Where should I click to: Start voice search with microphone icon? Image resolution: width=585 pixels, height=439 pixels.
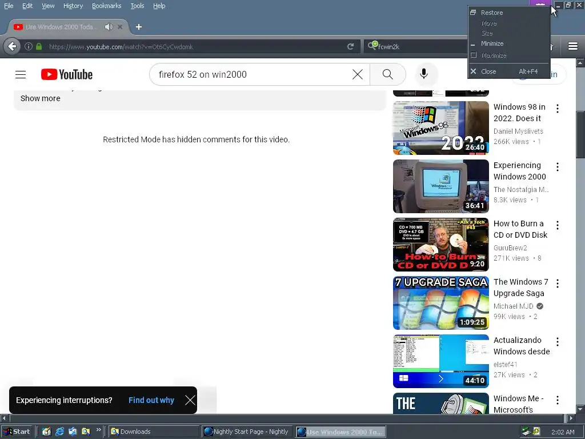point(423,74)
